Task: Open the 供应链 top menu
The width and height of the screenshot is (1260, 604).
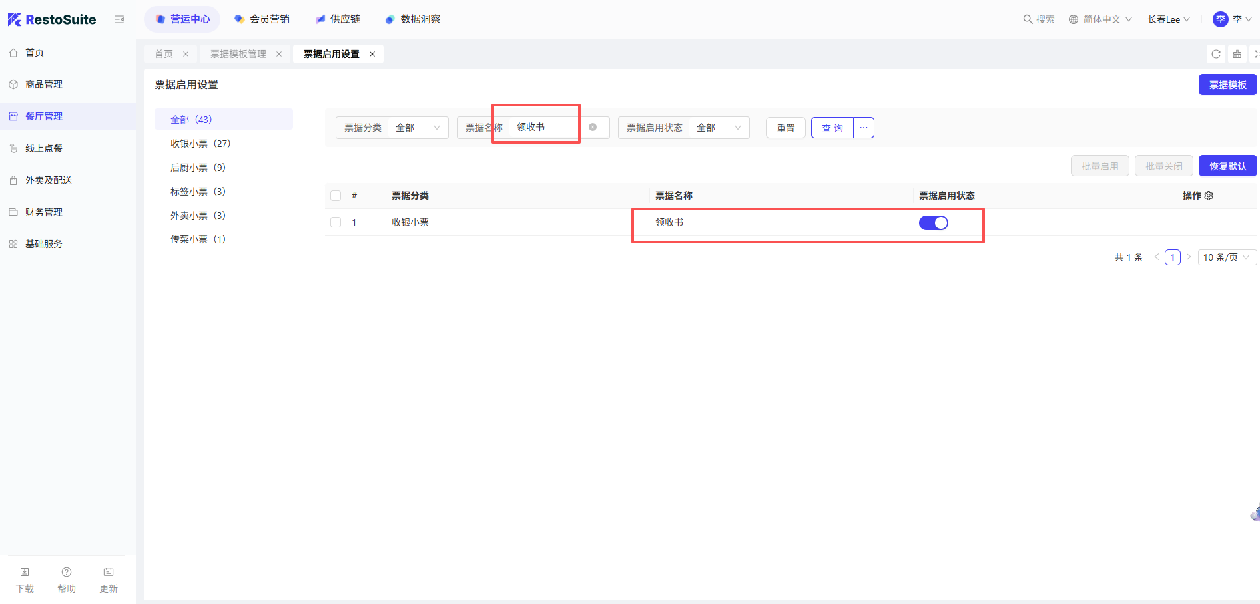Action: click(338, 19)
